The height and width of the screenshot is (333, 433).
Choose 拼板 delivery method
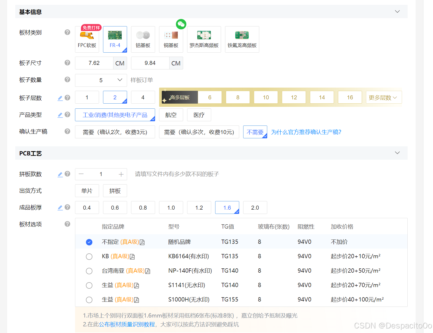(115, 191)
